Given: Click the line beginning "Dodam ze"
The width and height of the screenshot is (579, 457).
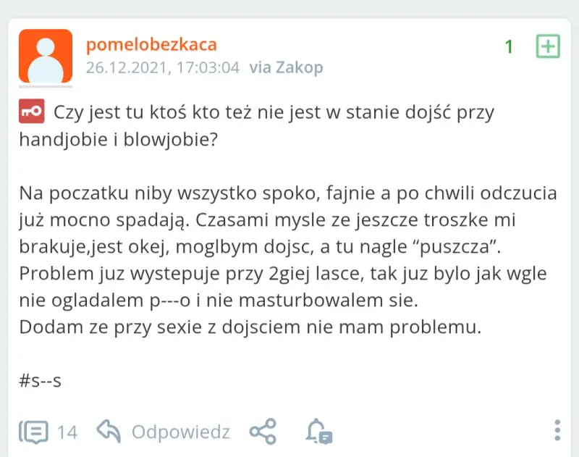Looking at the screenshot, I should 250,327.
